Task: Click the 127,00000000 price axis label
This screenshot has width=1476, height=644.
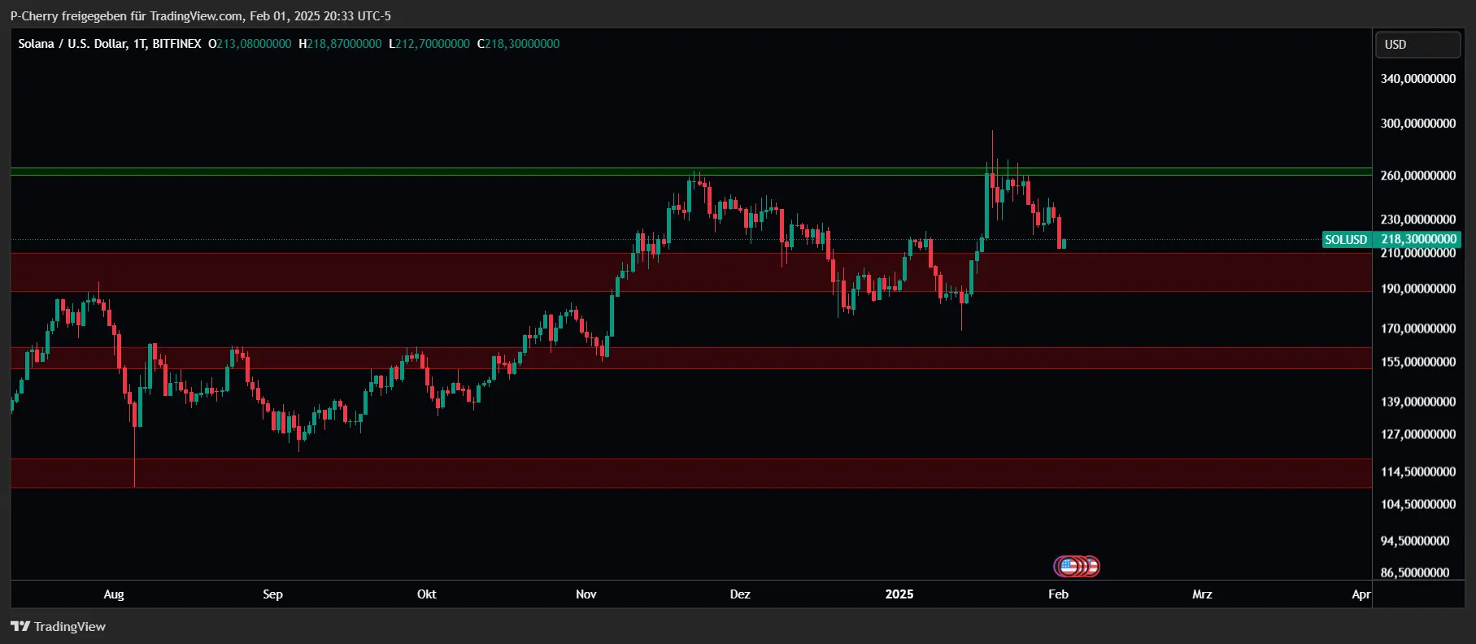Action: click(1418, 434)
